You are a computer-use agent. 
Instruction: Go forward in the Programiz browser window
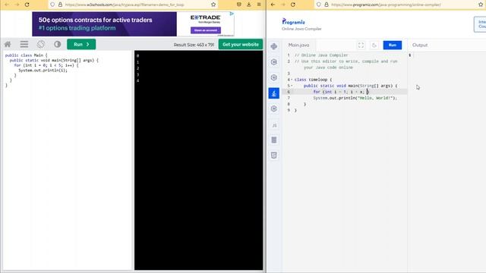coord(283,5)
